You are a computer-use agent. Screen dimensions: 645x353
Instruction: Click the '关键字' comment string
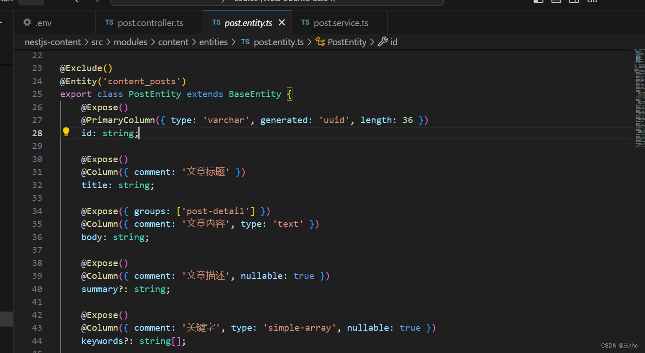201,328
